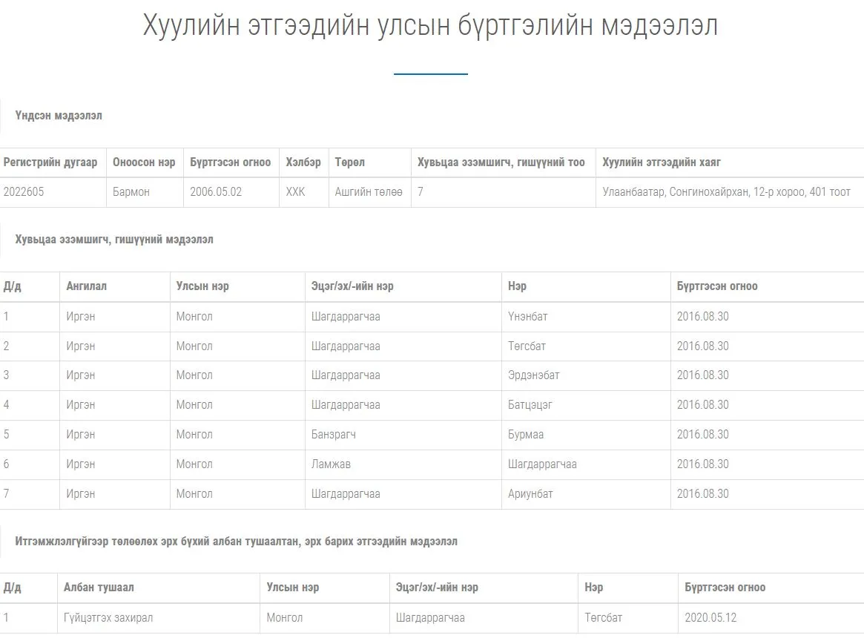Click "Монгол" in the Гүйцэтгэх захирал row
Image resolution: width=864 pixels, height=638 pixels.
point(284,617)
